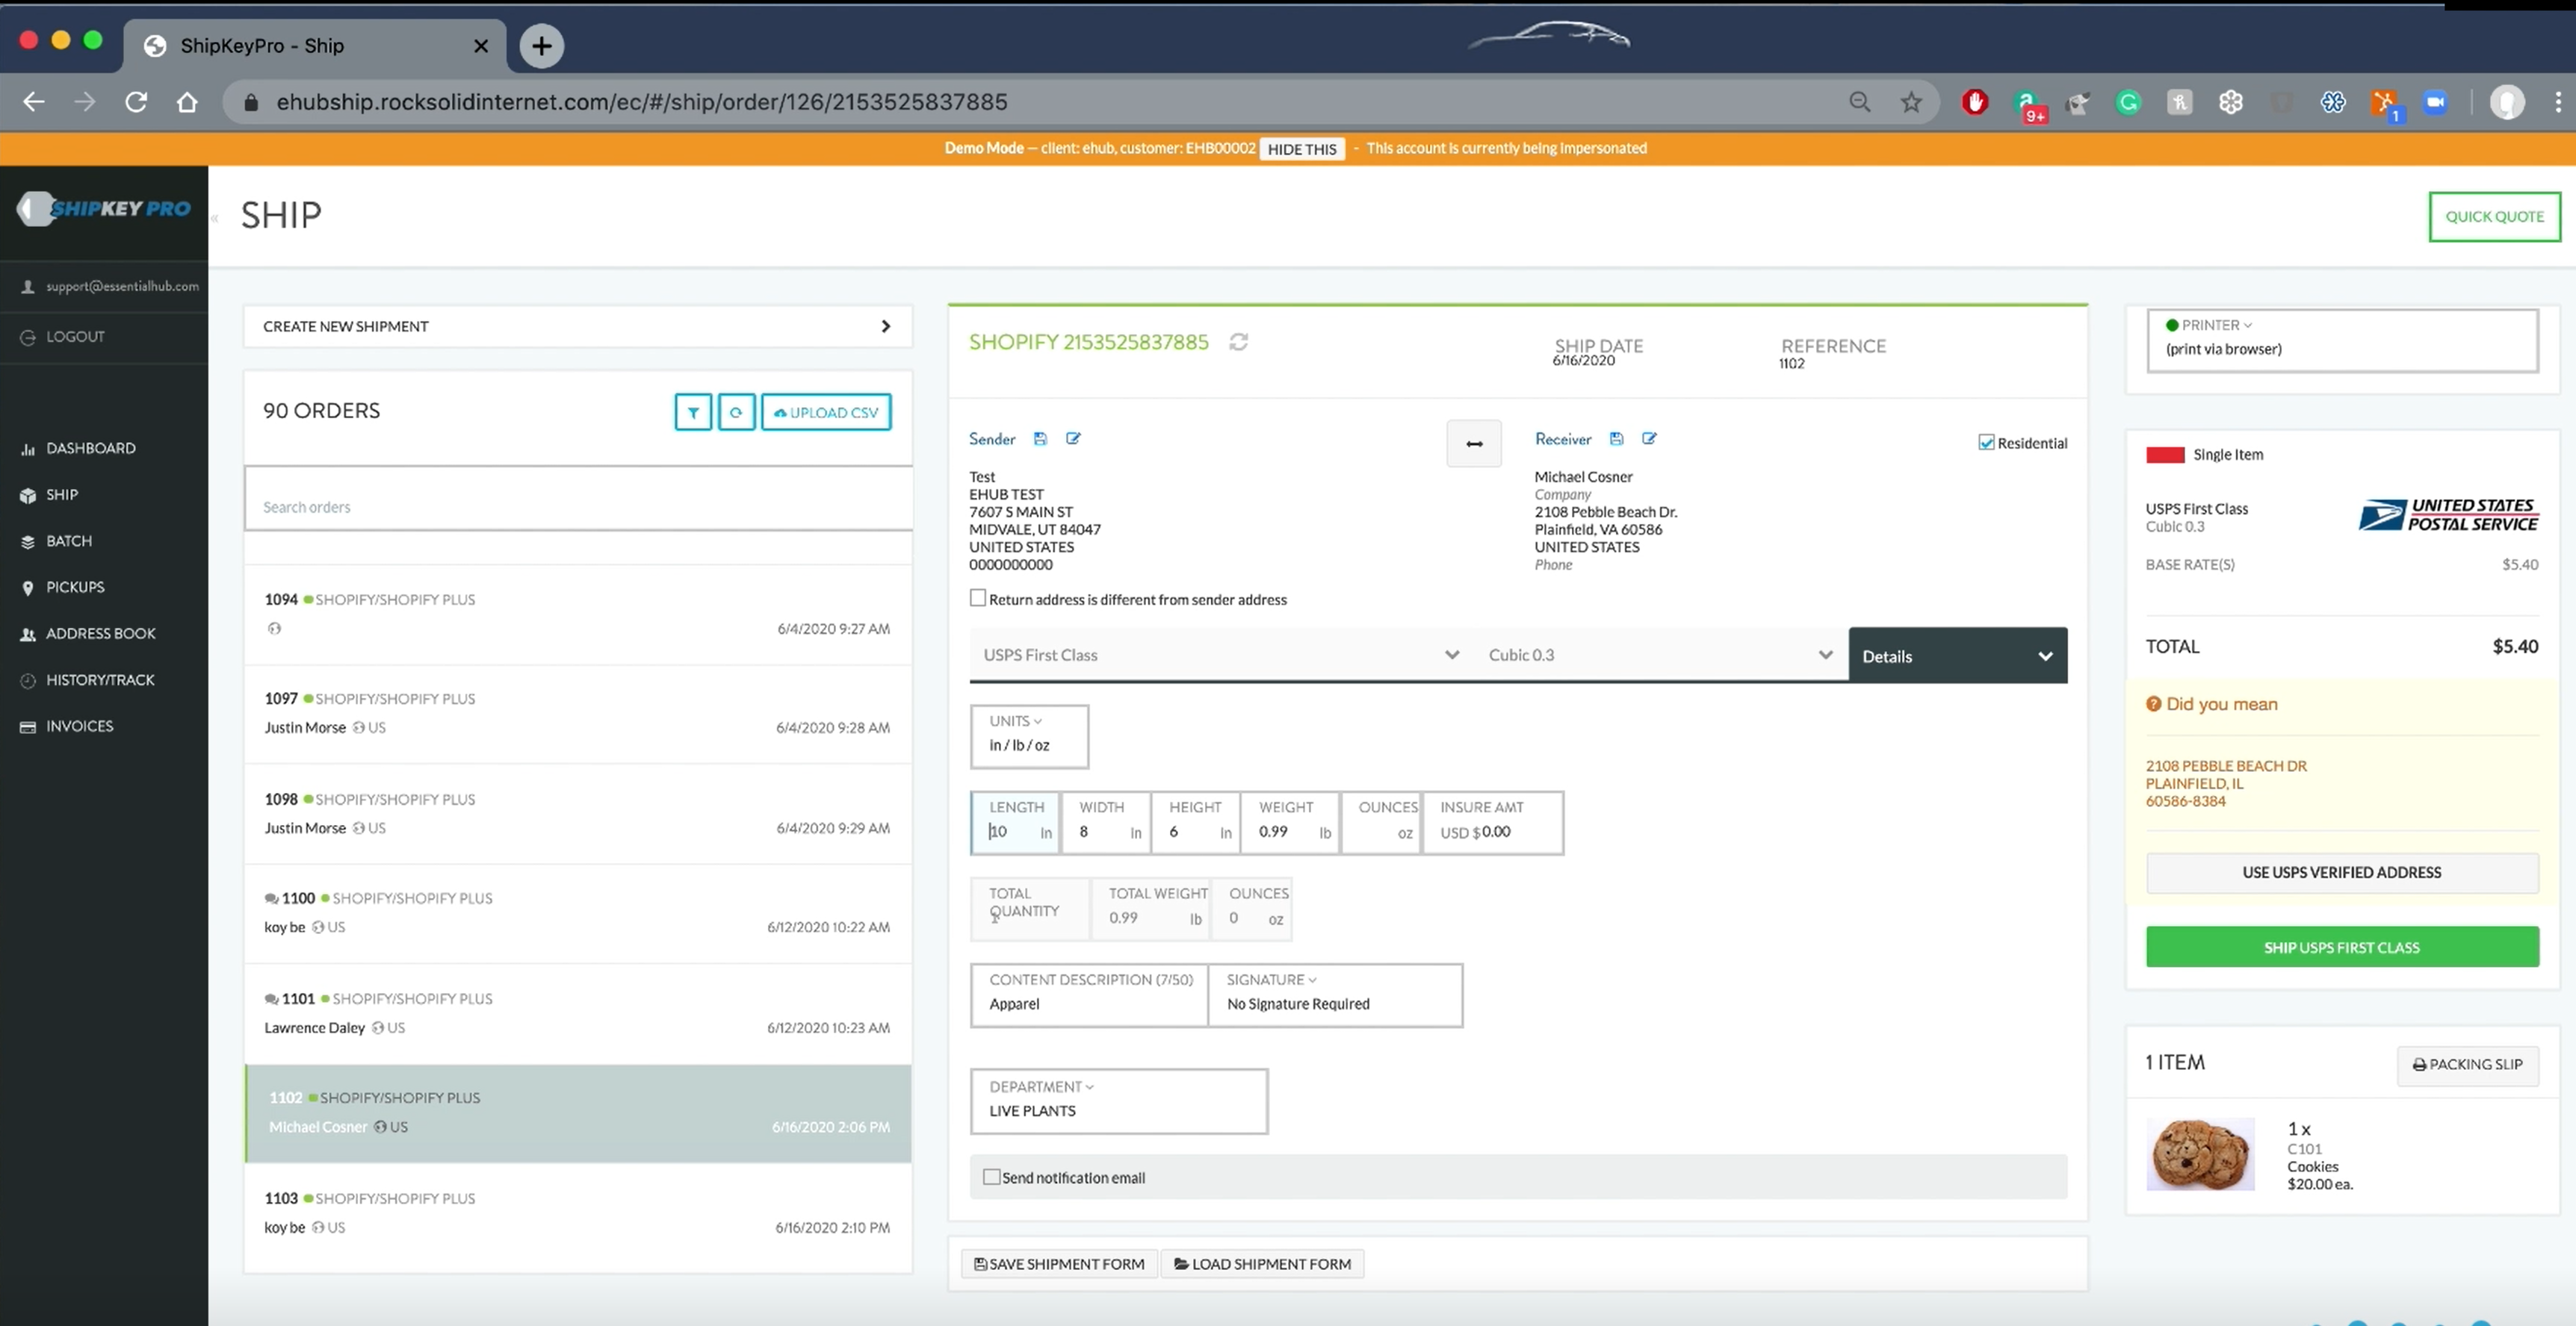Screen dimensions: 2576x1326
Task: Click the refresh orders icon
Action: click(x=737, y=411)
